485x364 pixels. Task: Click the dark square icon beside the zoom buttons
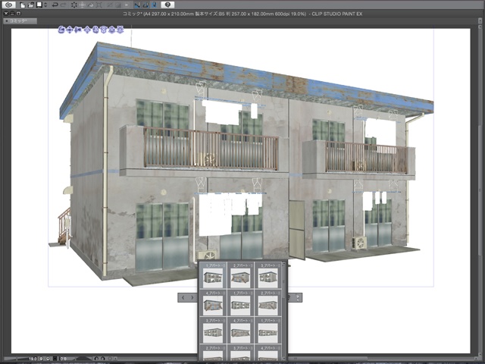click(55, 359)
